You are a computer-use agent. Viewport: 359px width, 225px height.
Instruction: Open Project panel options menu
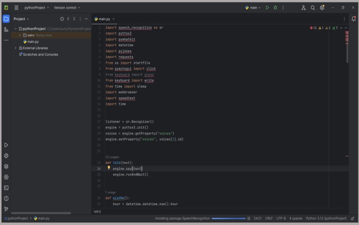pyautogui.click(x=80, y=19)
